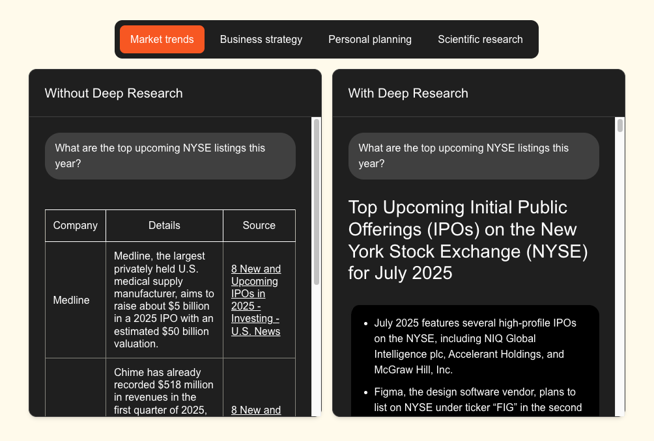Click the Chime revenue details text
The image size is (654, 441).
tap(163, 391)
